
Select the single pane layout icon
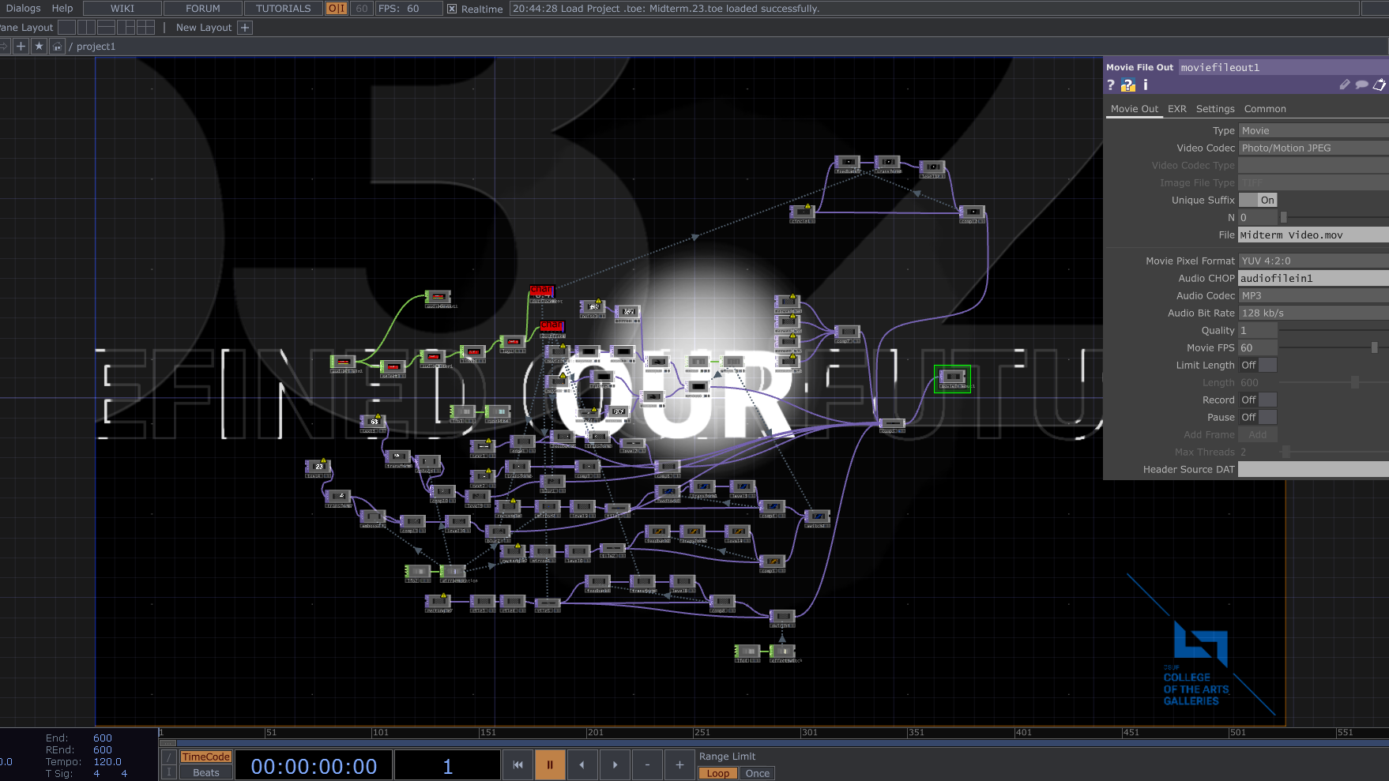[x=66, y=28]
